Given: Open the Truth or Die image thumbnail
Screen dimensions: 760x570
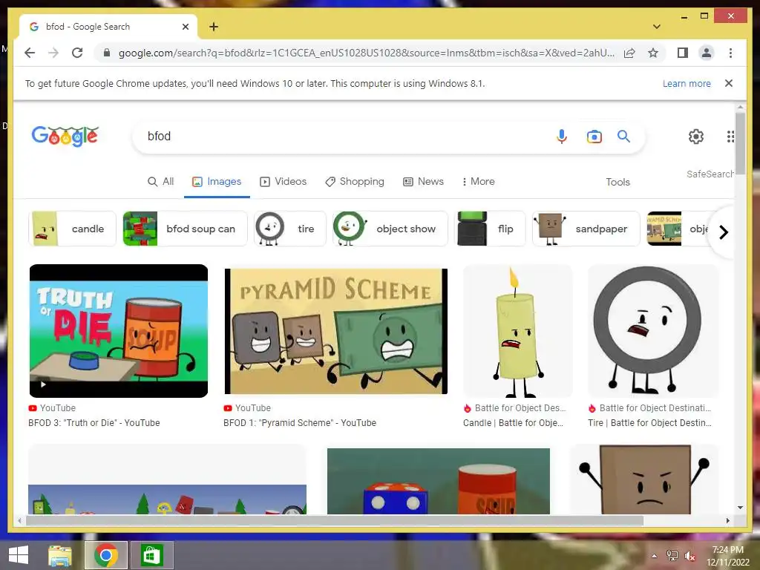Looking at the screenshot, I should click(119, 330).
